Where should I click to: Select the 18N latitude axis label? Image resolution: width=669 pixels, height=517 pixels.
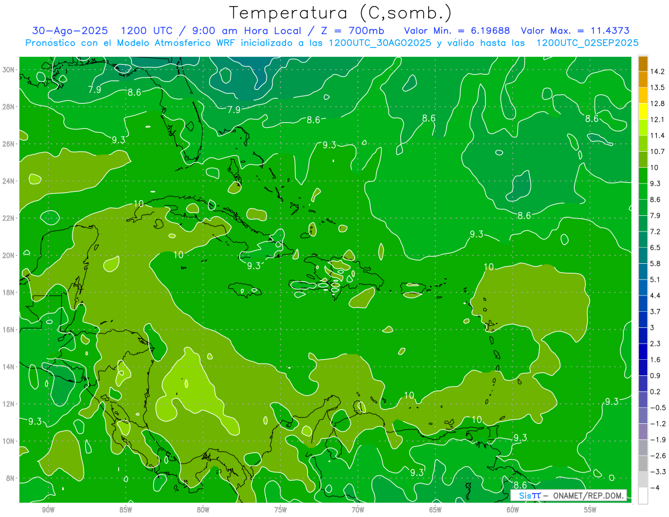(x=9, y=293)
